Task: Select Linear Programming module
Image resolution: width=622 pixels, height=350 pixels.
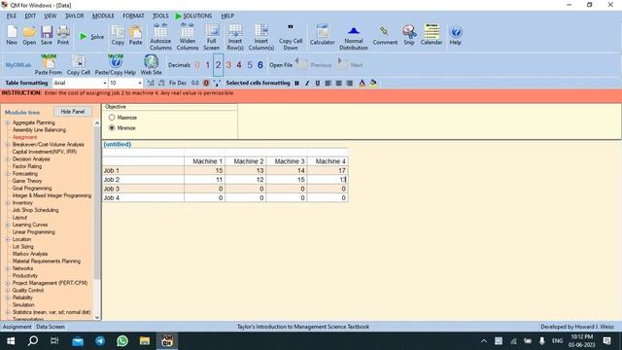Action: tap(34, 232)
